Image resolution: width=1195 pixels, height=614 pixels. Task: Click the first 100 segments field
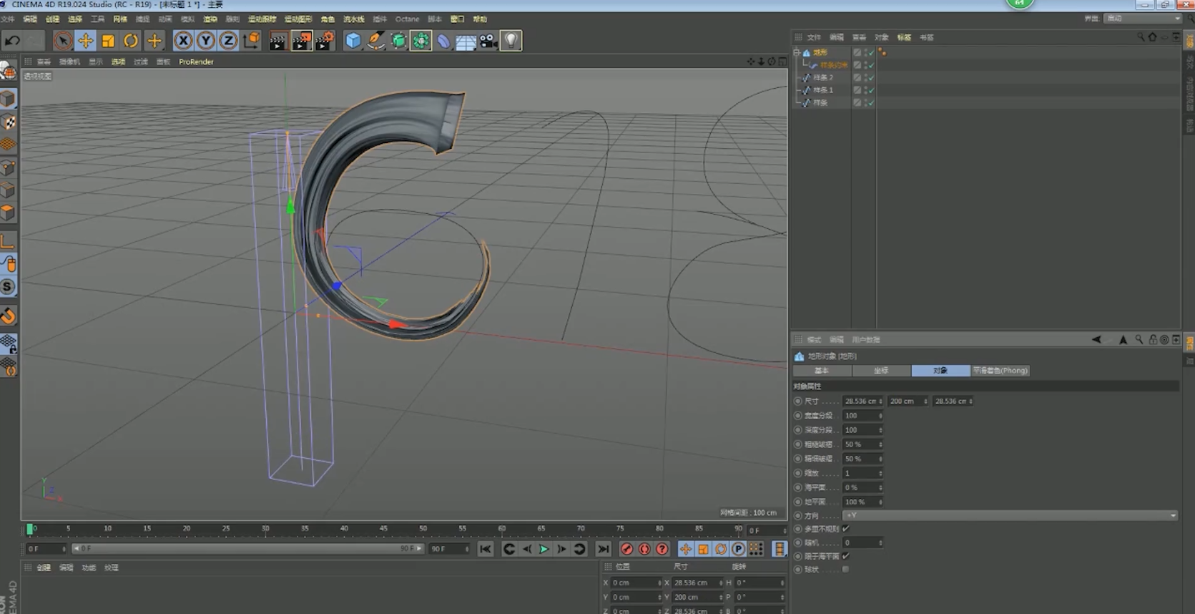(862, 416)
